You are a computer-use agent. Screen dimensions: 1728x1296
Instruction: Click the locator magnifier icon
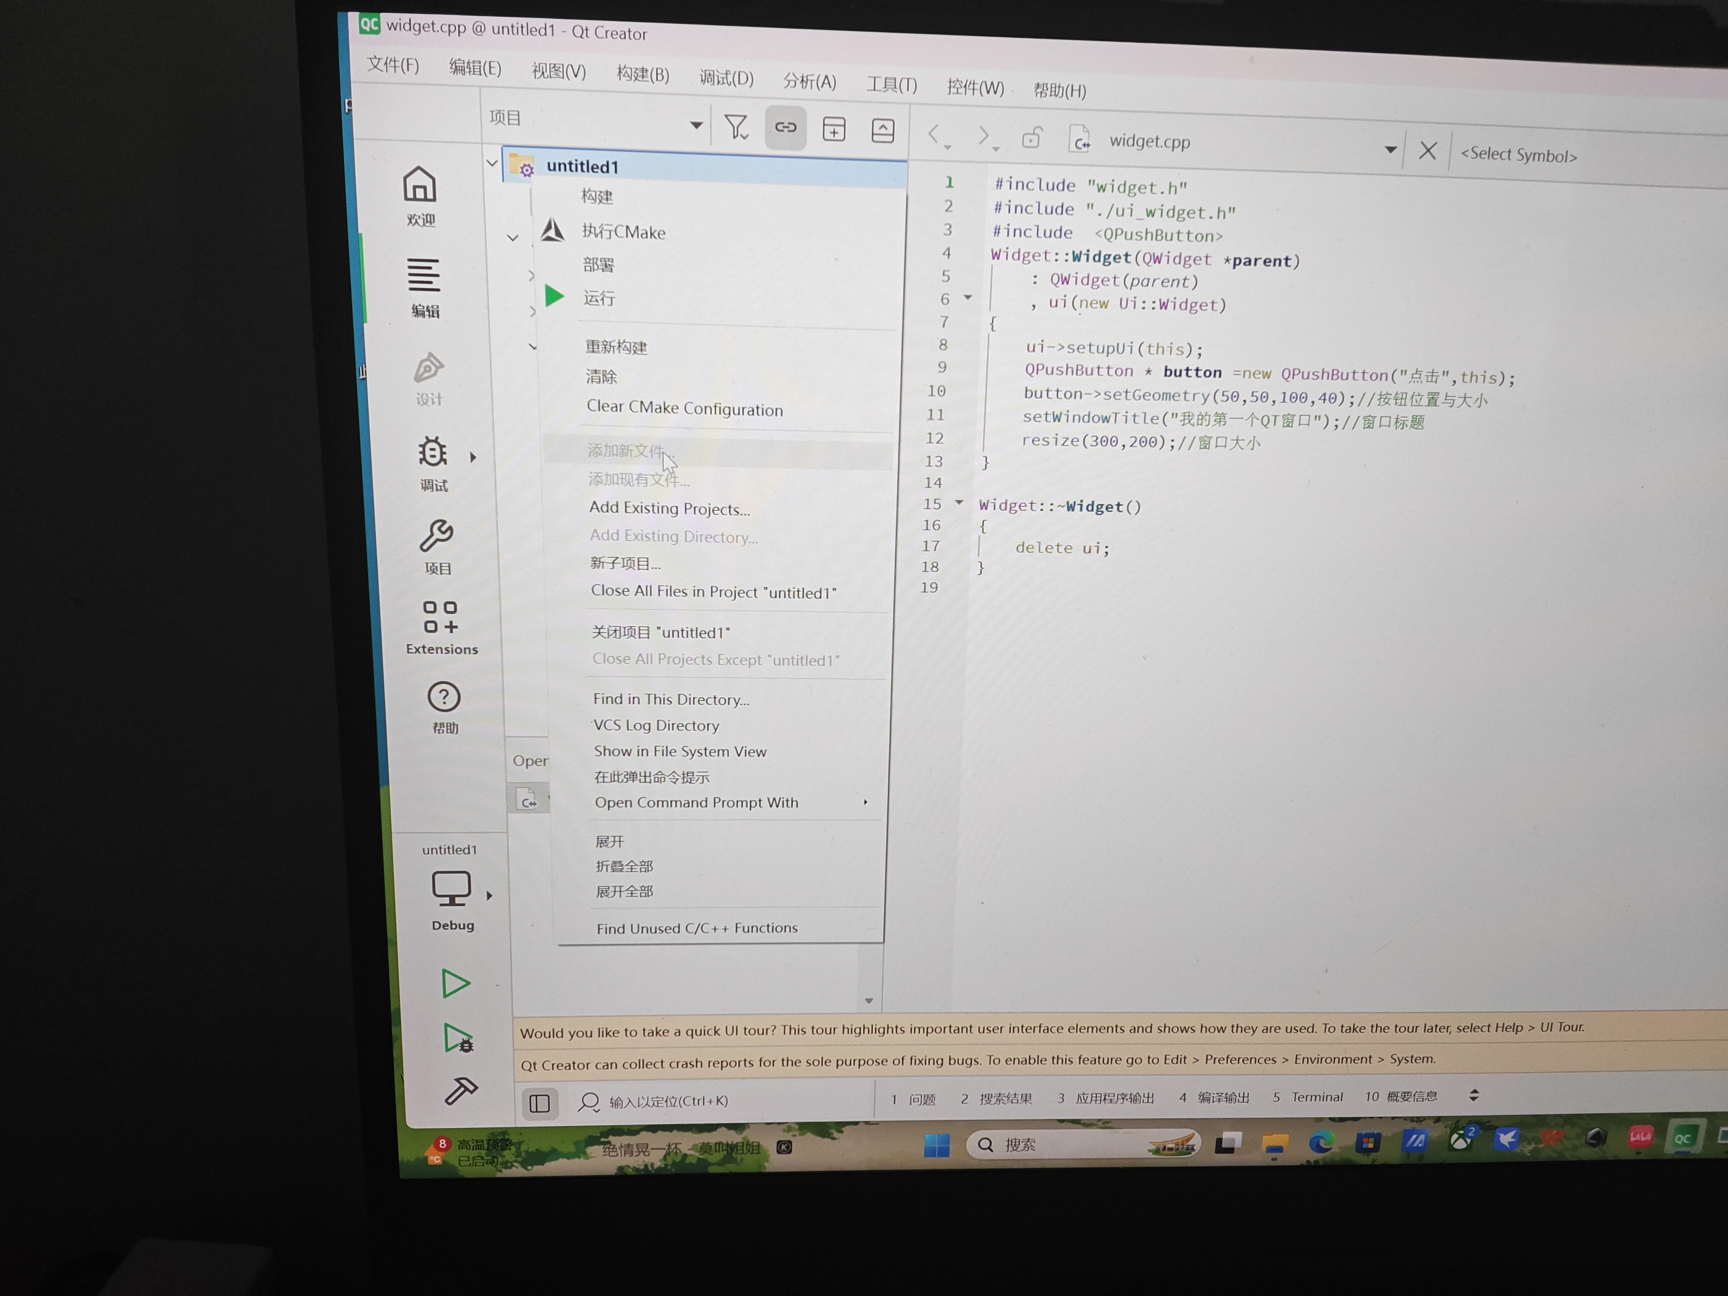(588, 1102)
